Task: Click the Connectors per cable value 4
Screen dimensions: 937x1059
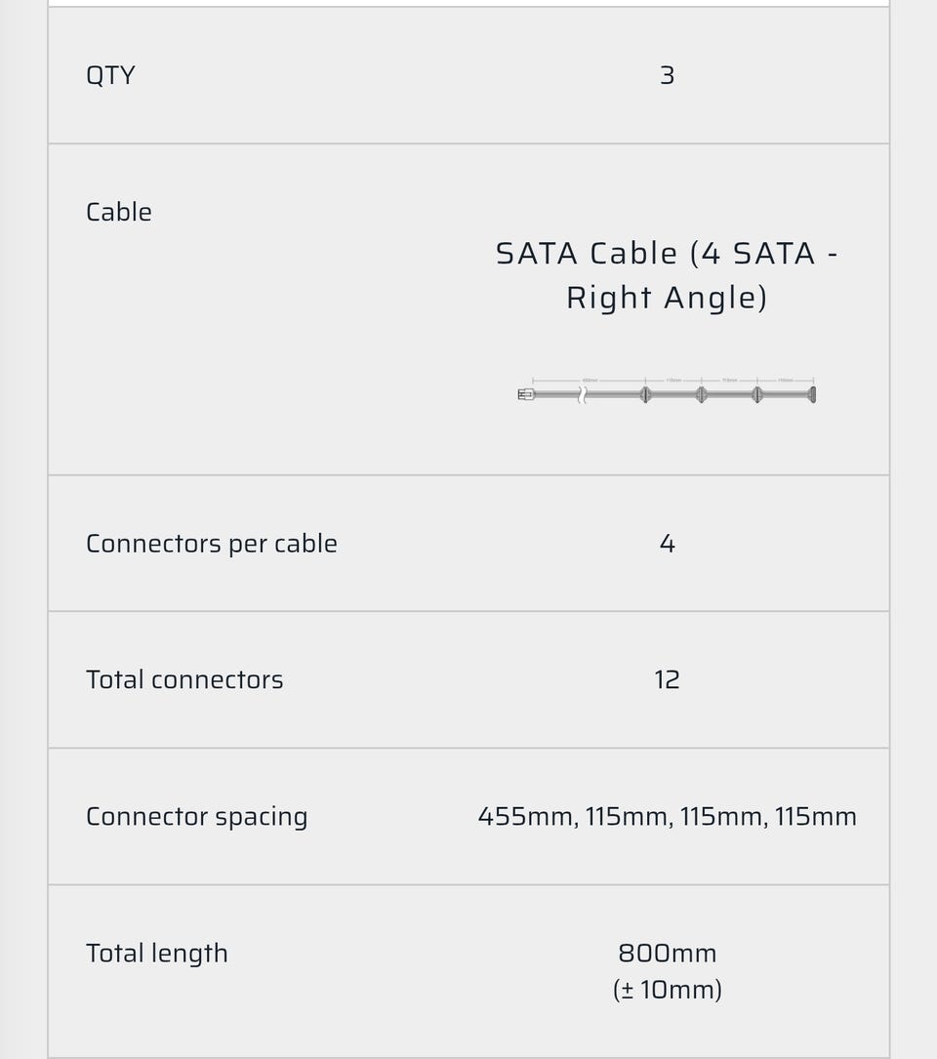Action: [667, 544]
